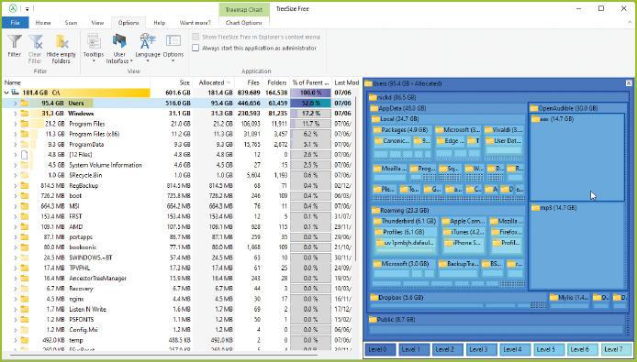Sort by the Files column header
The height and width of the screenshot is (362, 637).
[248, 82]
